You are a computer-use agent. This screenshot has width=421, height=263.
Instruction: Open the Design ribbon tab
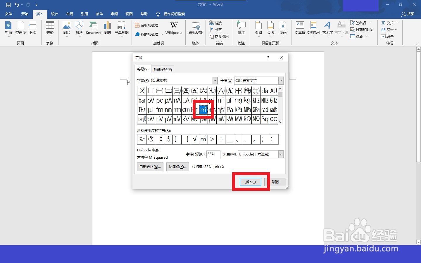55,14
